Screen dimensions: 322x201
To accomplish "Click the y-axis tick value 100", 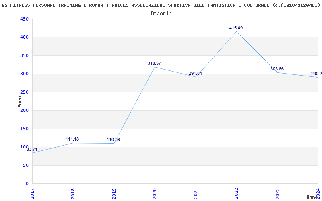I will pos(24,147).
